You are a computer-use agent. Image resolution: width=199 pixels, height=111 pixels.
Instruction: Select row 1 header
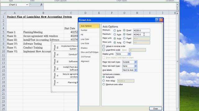tap(3, 17)
